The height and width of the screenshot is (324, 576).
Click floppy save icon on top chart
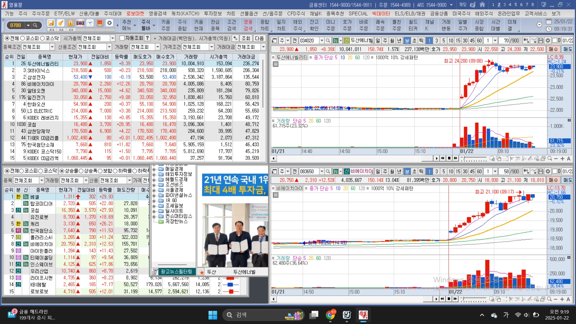(x=541, y=40)
